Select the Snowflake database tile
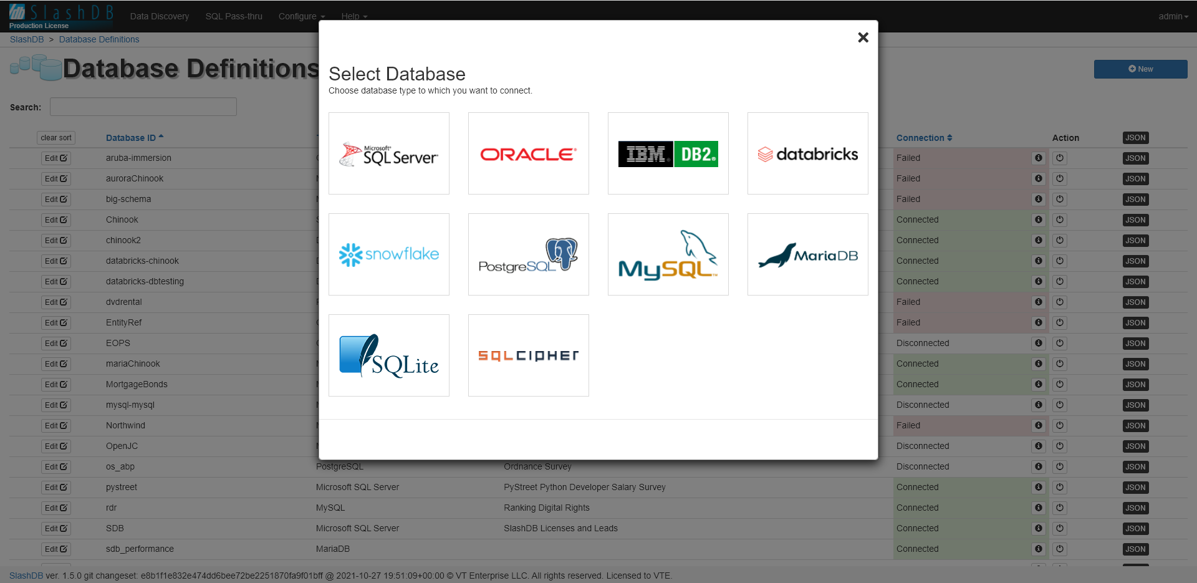The height and width of the screenshot is (583, 1197). (x=389, y=254)
